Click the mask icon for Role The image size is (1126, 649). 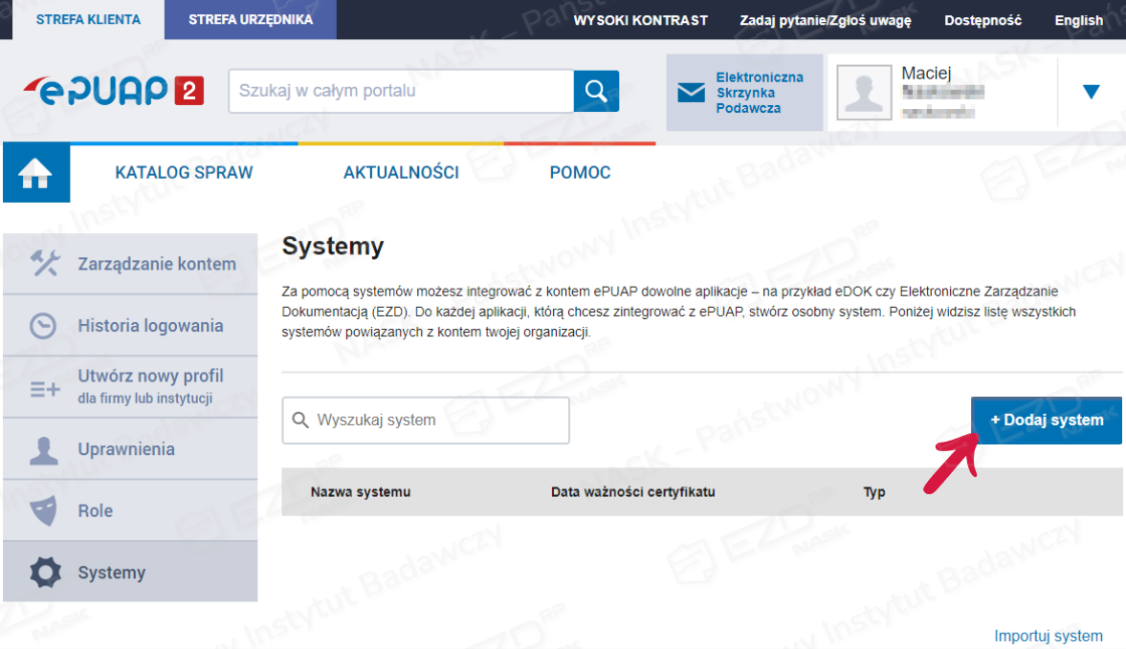pyautogui.click(x=44, y=511)
